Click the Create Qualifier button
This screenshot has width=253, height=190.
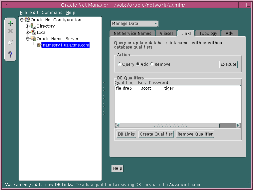click(156, 134)
